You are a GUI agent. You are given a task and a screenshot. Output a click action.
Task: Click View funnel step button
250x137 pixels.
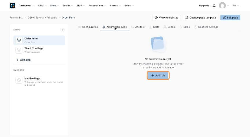166,18
